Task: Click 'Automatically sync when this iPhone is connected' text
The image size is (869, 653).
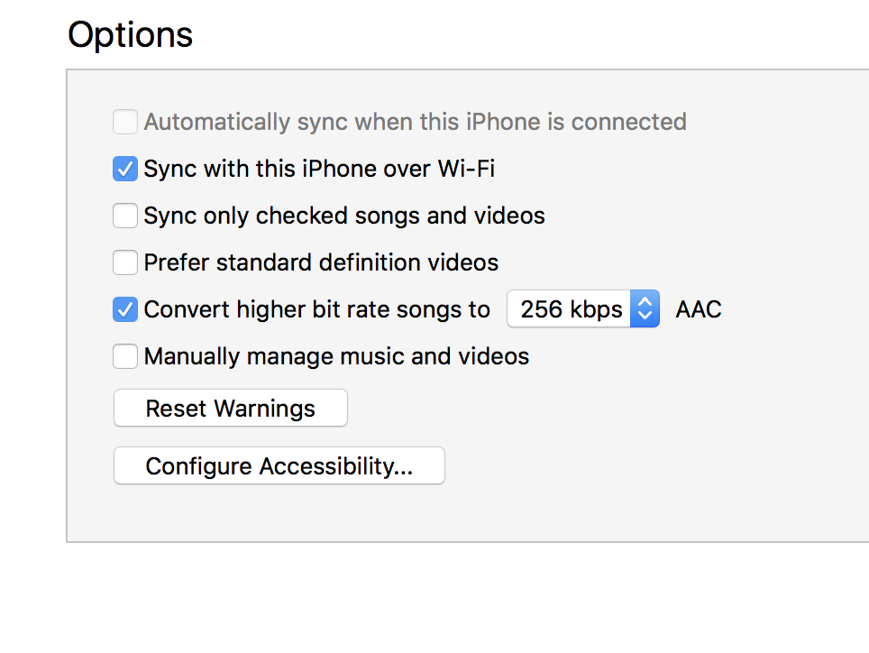Action: (x=415, y=122)
